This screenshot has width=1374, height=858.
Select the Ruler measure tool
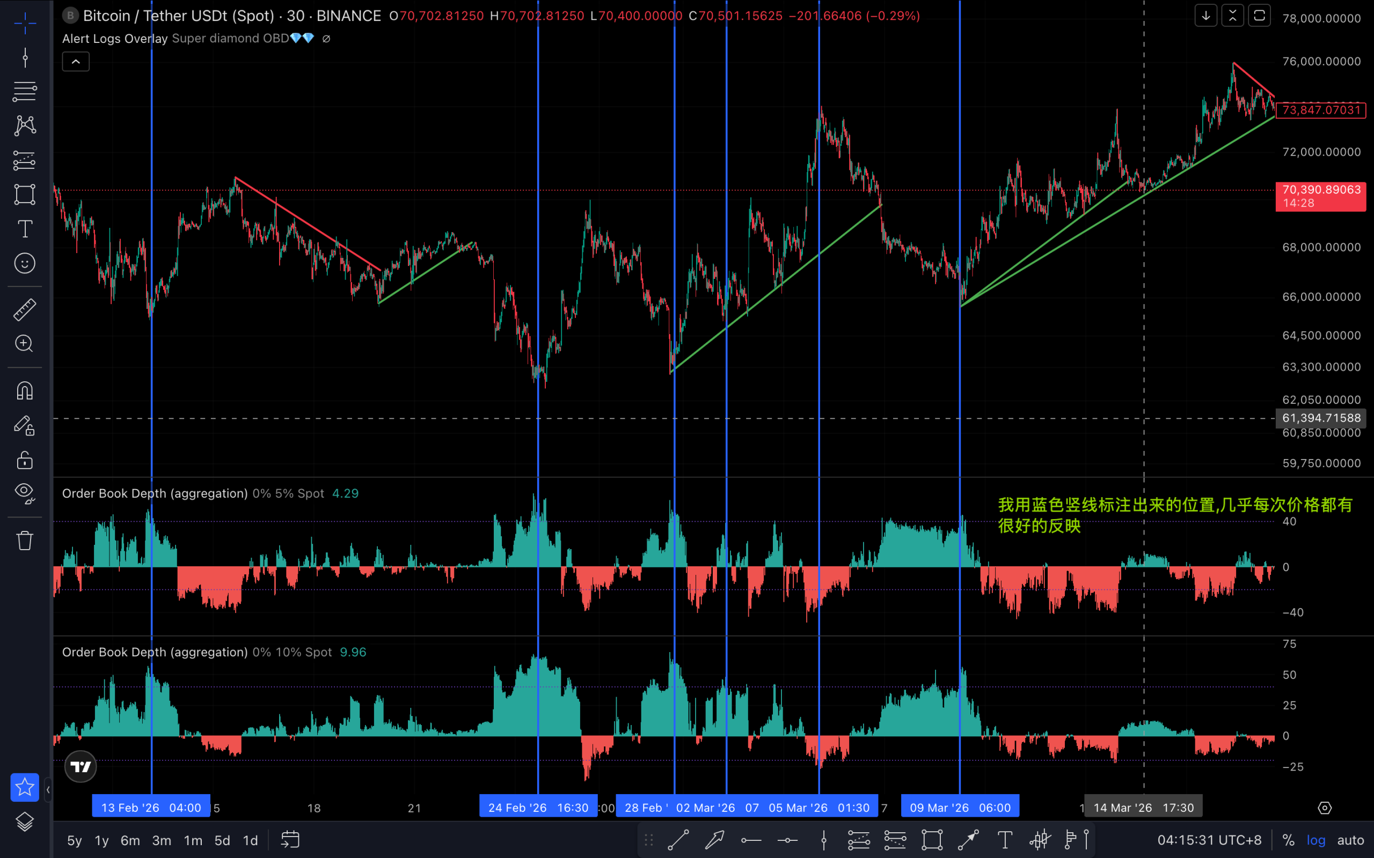[24, 310]
